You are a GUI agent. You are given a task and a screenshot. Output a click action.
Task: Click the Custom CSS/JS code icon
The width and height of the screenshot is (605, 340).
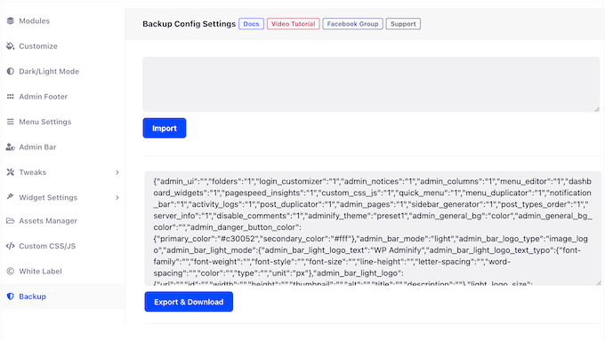(x=11, y=246)
